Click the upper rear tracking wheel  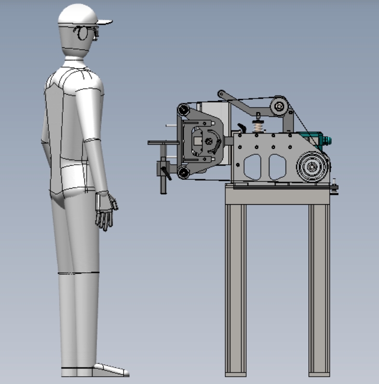(279, 107)
